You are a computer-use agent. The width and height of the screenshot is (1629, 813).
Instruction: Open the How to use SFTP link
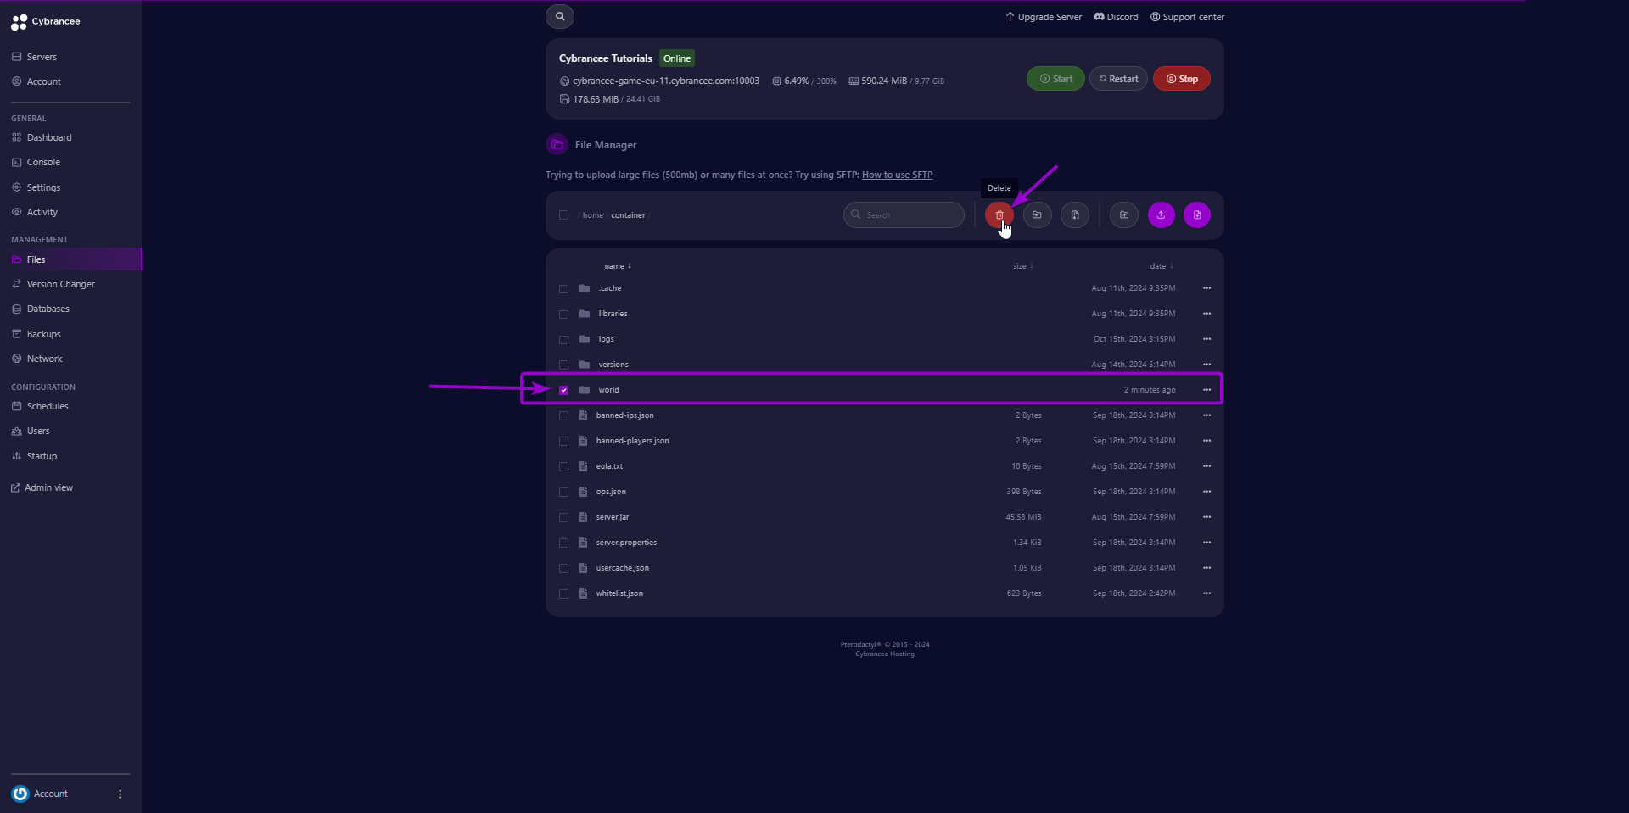(x=897, y=175)
